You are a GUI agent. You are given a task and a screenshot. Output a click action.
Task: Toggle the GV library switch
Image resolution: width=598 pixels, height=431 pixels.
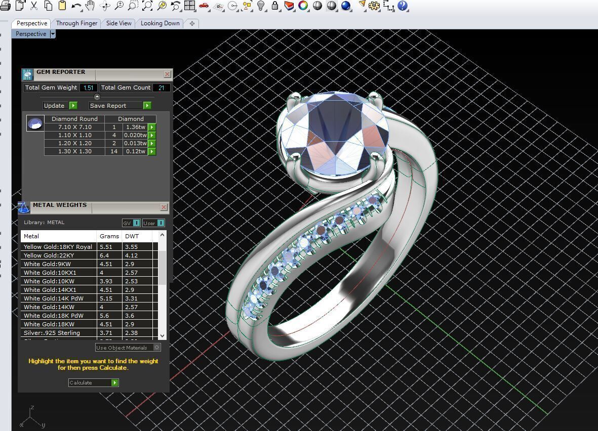point(131,223)
